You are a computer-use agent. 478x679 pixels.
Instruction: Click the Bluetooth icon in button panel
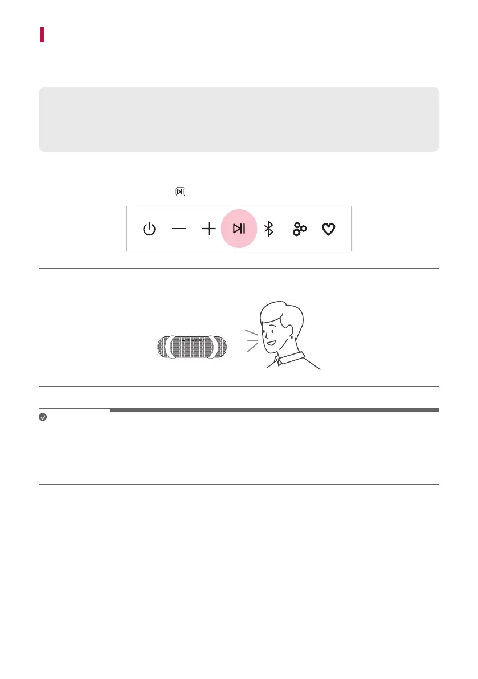pyautogui.click(x=269, y=229)
